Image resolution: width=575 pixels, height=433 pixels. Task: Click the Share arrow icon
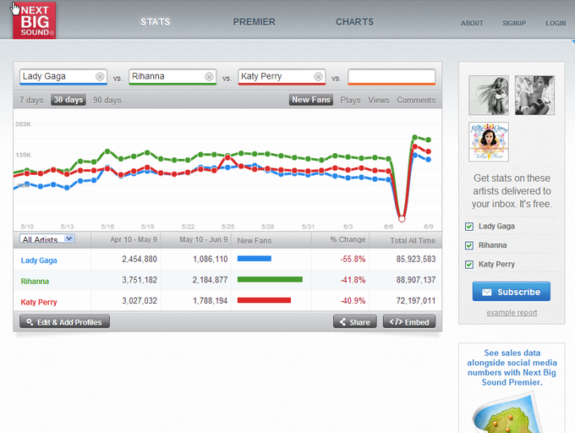tap(342, 322)
